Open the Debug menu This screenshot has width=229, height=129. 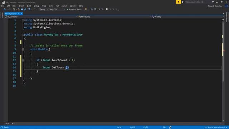click(x=36, y=6)
